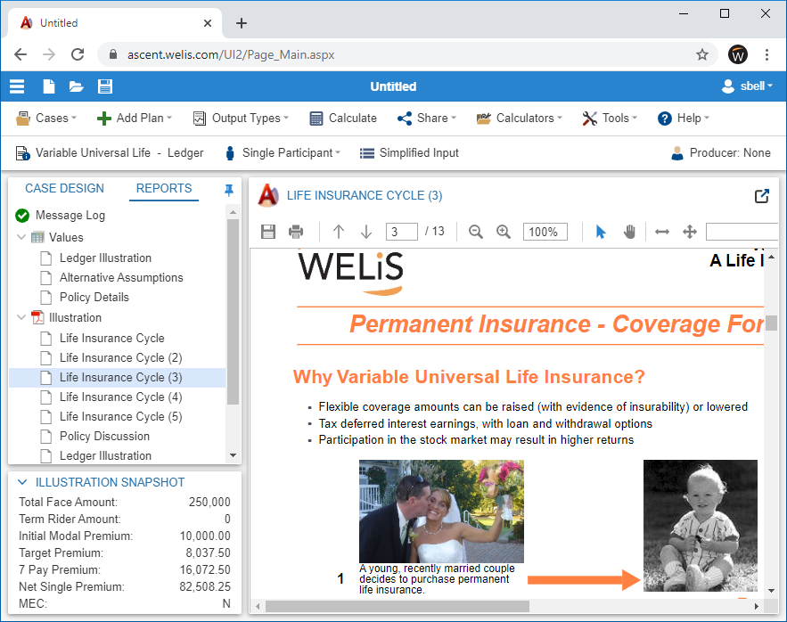The height and width of the screenshot is (622, 787).
Task: Print the report using printer icon
Action: pos(296,232)
